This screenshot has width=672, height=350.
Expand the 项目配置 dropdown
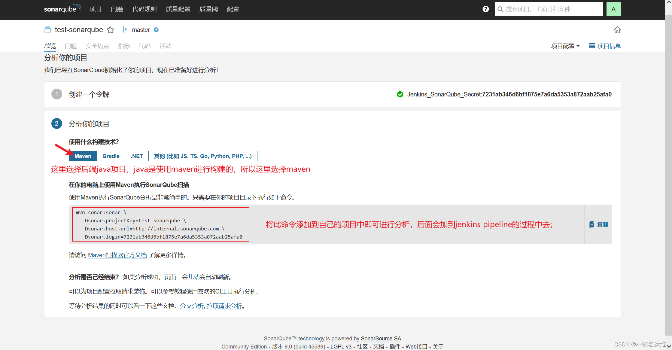(x=565, y=46)
